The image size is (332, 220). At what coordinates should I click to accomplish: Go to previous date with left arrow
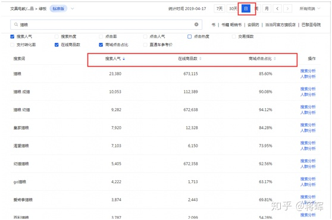[277, 9]
